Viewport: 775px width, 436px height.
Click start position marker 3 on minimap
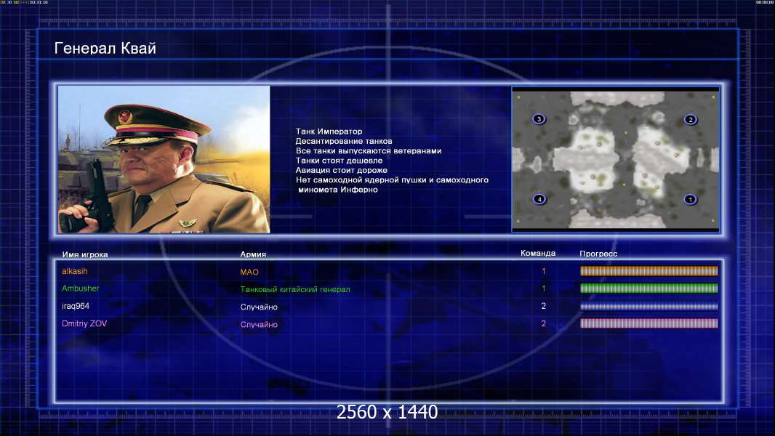click(x=539, y=119)
